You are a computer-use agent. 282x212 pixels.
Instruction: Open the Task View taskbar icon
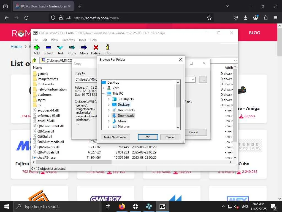point(108,206)
